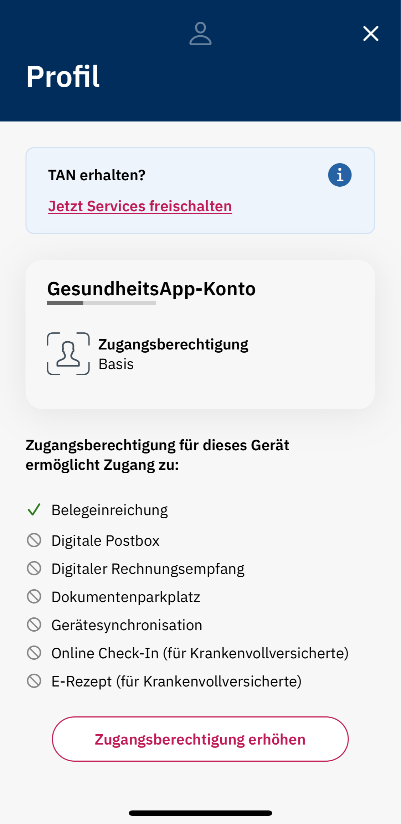Tap the Belegeinreichung list entry
The image size is (401, 824).
(x=109, y=510)
